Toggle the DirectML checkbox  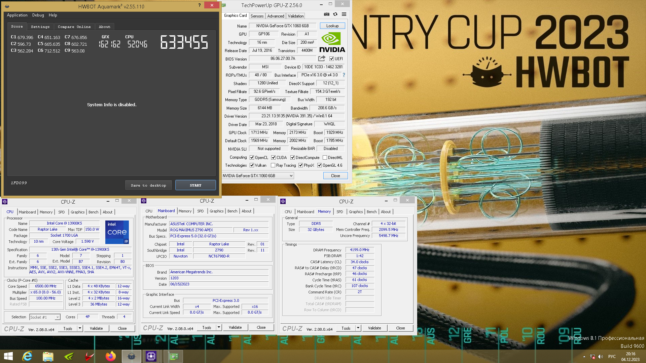(x=325, y=157)
